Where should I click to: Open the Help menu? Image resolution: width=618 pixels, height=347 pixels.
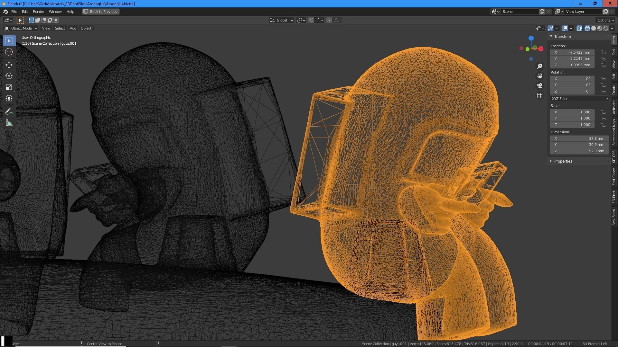(x=70, y=12)
